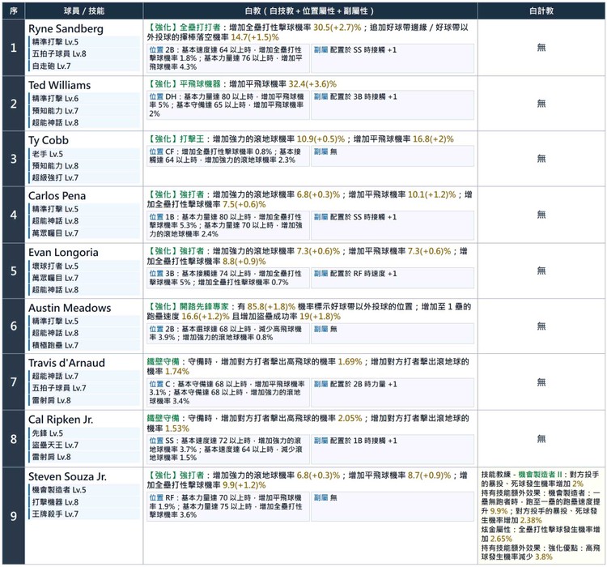Click the 位置 SS box for Cal Ripken Jr.
This screenshot has height=567, width=607.
click(x=228, y=450)
